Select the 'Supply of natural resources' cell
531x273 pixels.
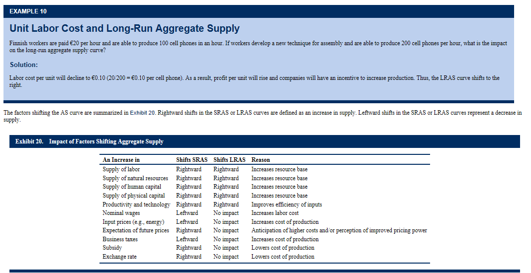click(x=135, y=178)
